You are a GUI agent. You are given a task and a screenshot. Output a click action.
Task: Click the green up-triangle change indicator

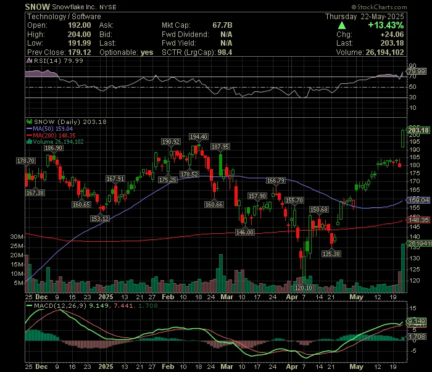[x=342, y=26]
